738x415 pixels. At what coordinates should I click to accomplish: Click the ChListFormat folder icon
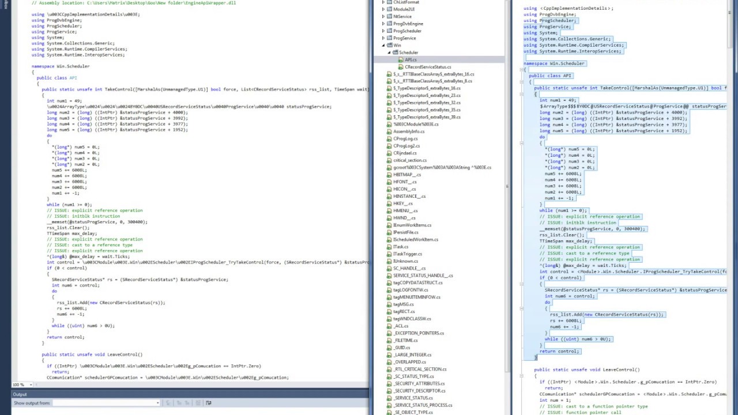pyautogui.click(x=389, y=2)
